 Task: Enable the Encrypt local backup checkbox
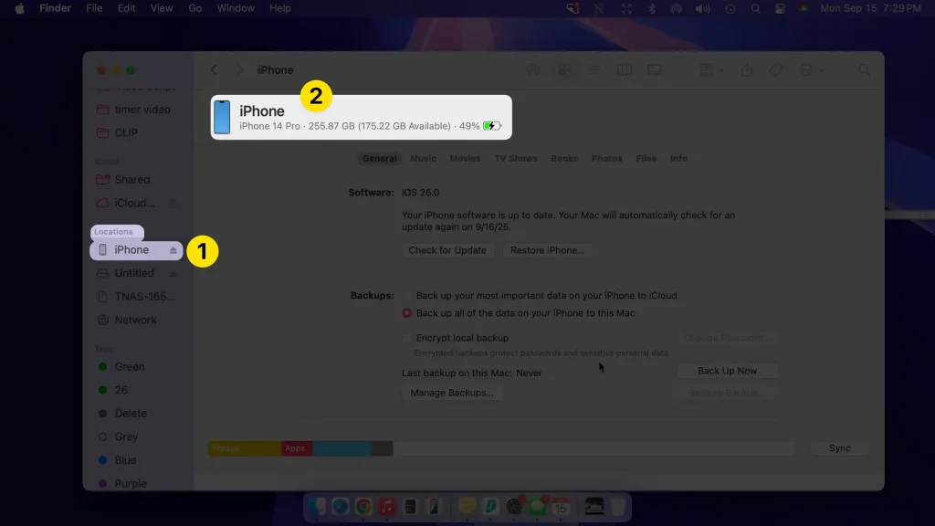(x=408, y=337)
